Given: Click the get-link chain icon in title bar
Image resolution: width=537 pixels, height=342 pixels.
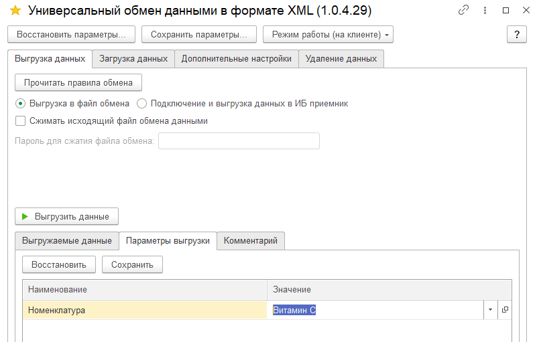Looking at the screenshot, I should point(463,11).
